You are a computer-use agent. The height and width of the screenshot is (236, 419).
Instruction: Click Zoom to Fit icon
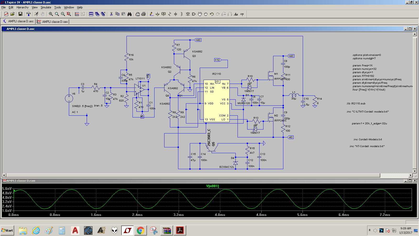point(69,14)
